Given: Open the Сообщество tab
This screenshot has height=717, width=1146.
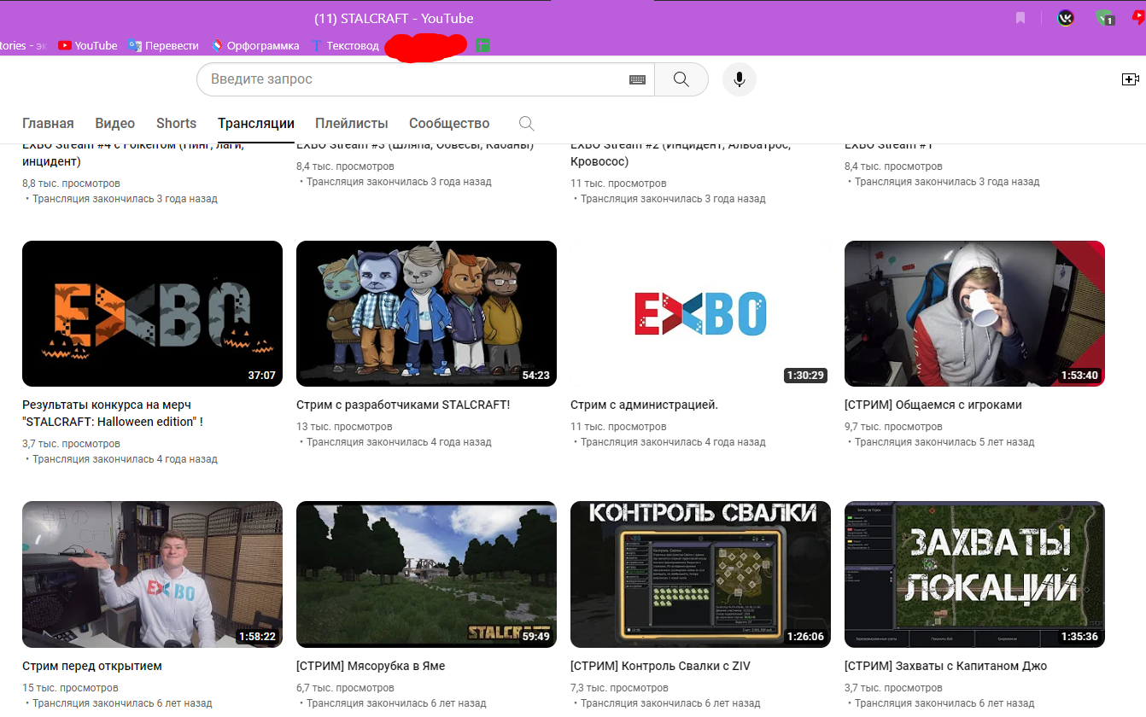Looking at the screenshot, I should 449,124.
